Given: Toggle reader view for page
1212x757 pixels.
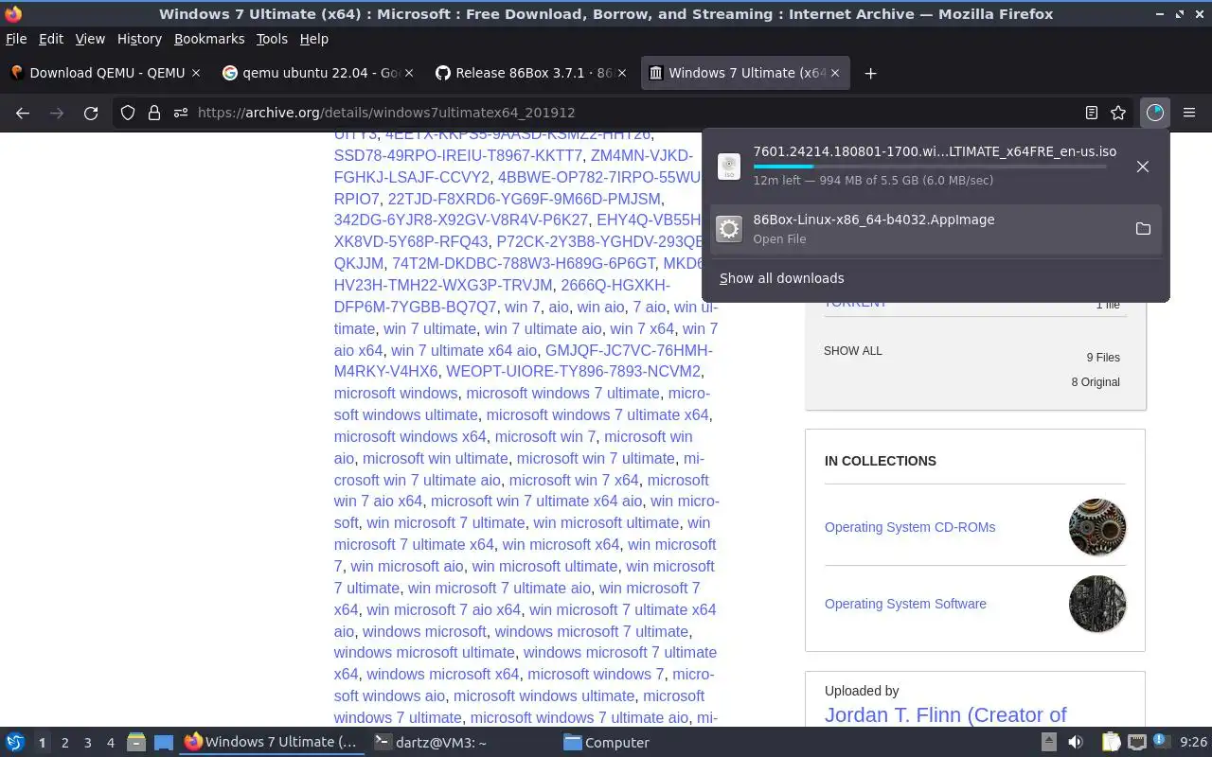Looking at the screenshot, I should (1092, 113).
